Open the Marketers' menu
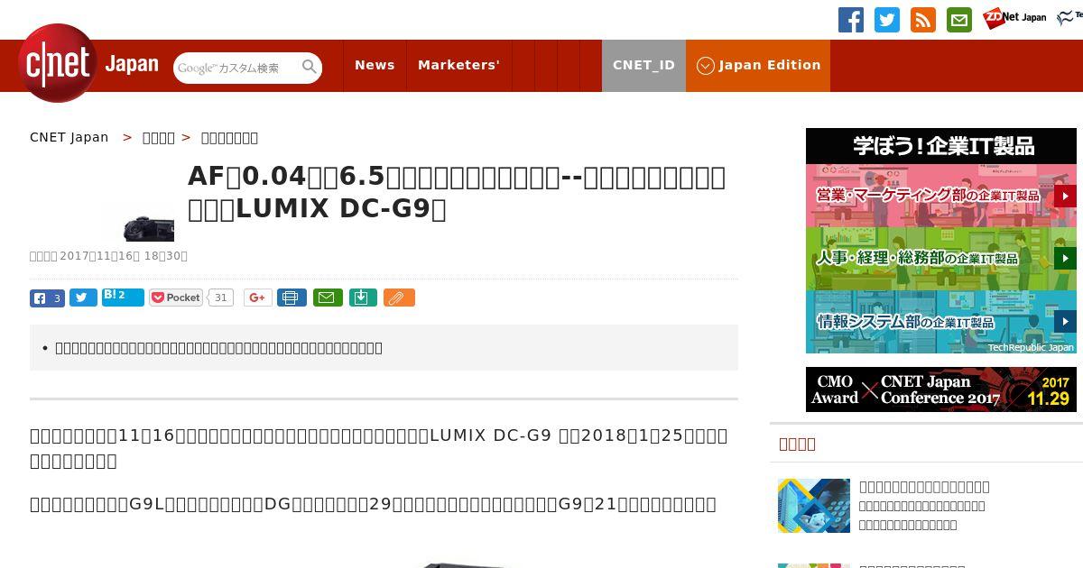The width and height of the screenshot is (1083, 568). click(x=458, y=65)
